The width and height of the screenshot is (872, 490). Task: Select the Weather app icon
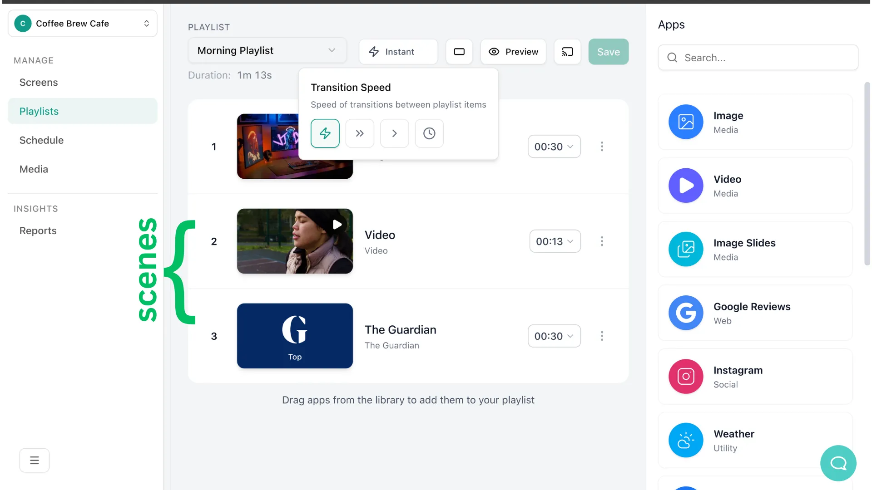coord(686,441)
